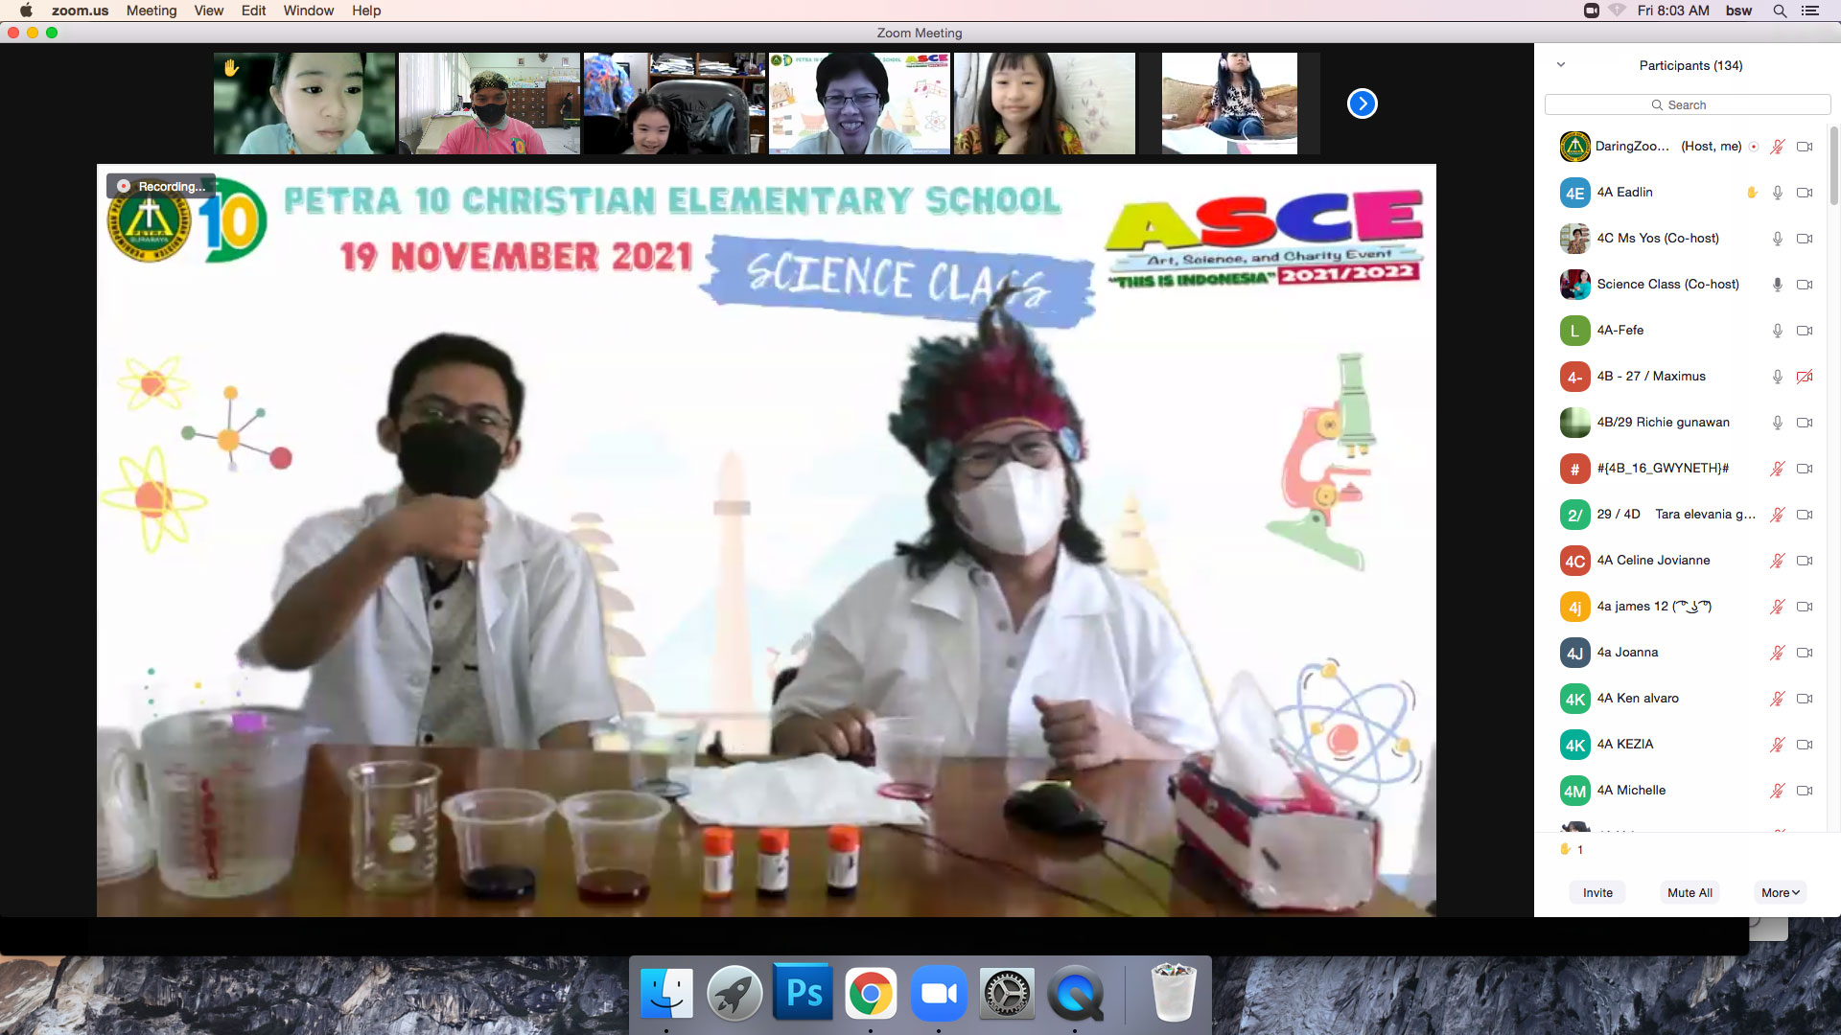Click camera icon for 4A Ken alvaro
1841x1035 pixels.
coord(1805,699)
